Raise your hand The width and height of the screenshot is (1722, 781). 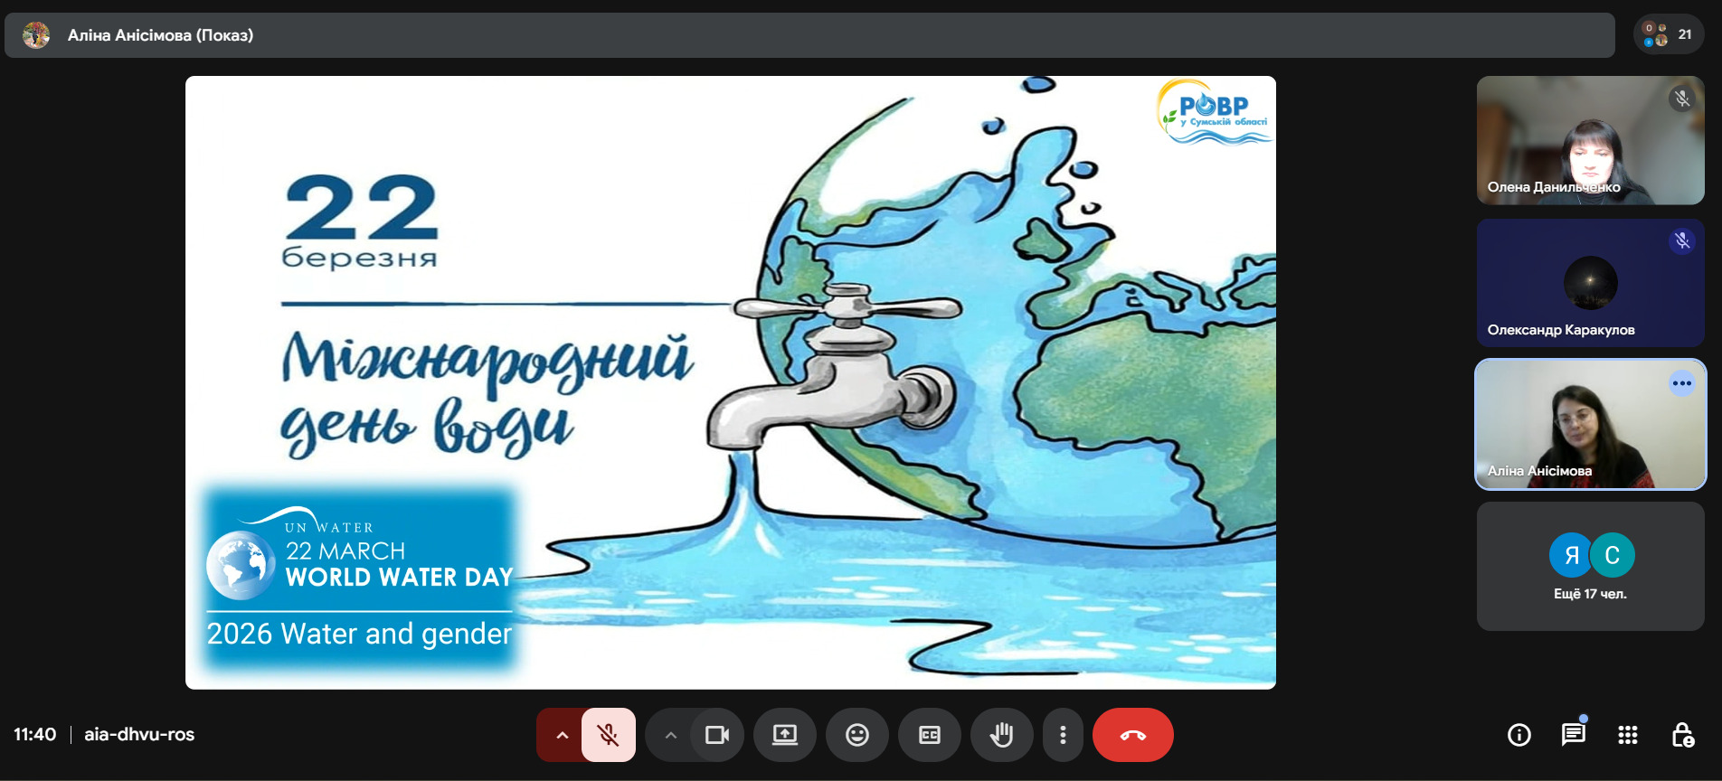click(1001, 735)
